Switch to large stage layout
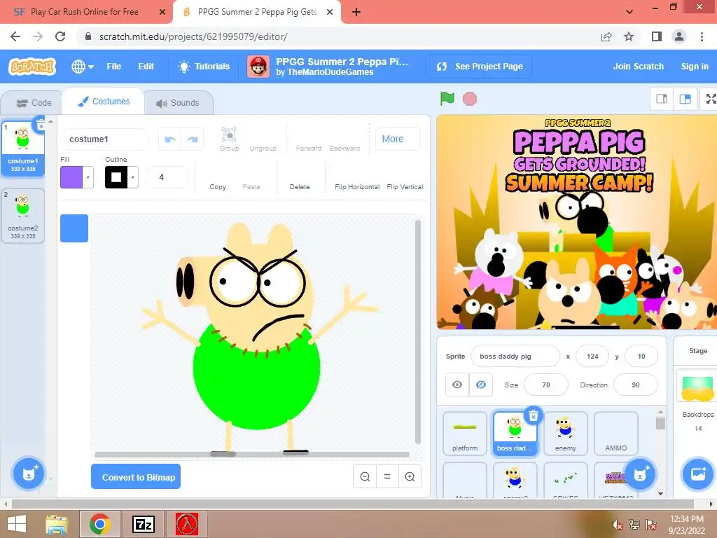The image size is (717, 538). 685,99
